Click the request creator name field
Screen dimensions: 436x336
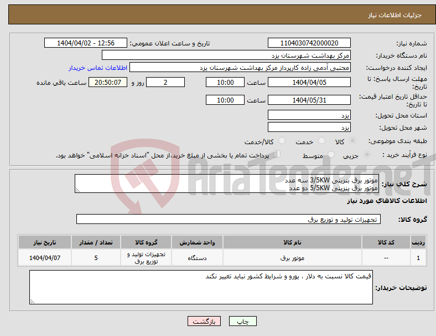pyautogui.click(x=240, y=68)
